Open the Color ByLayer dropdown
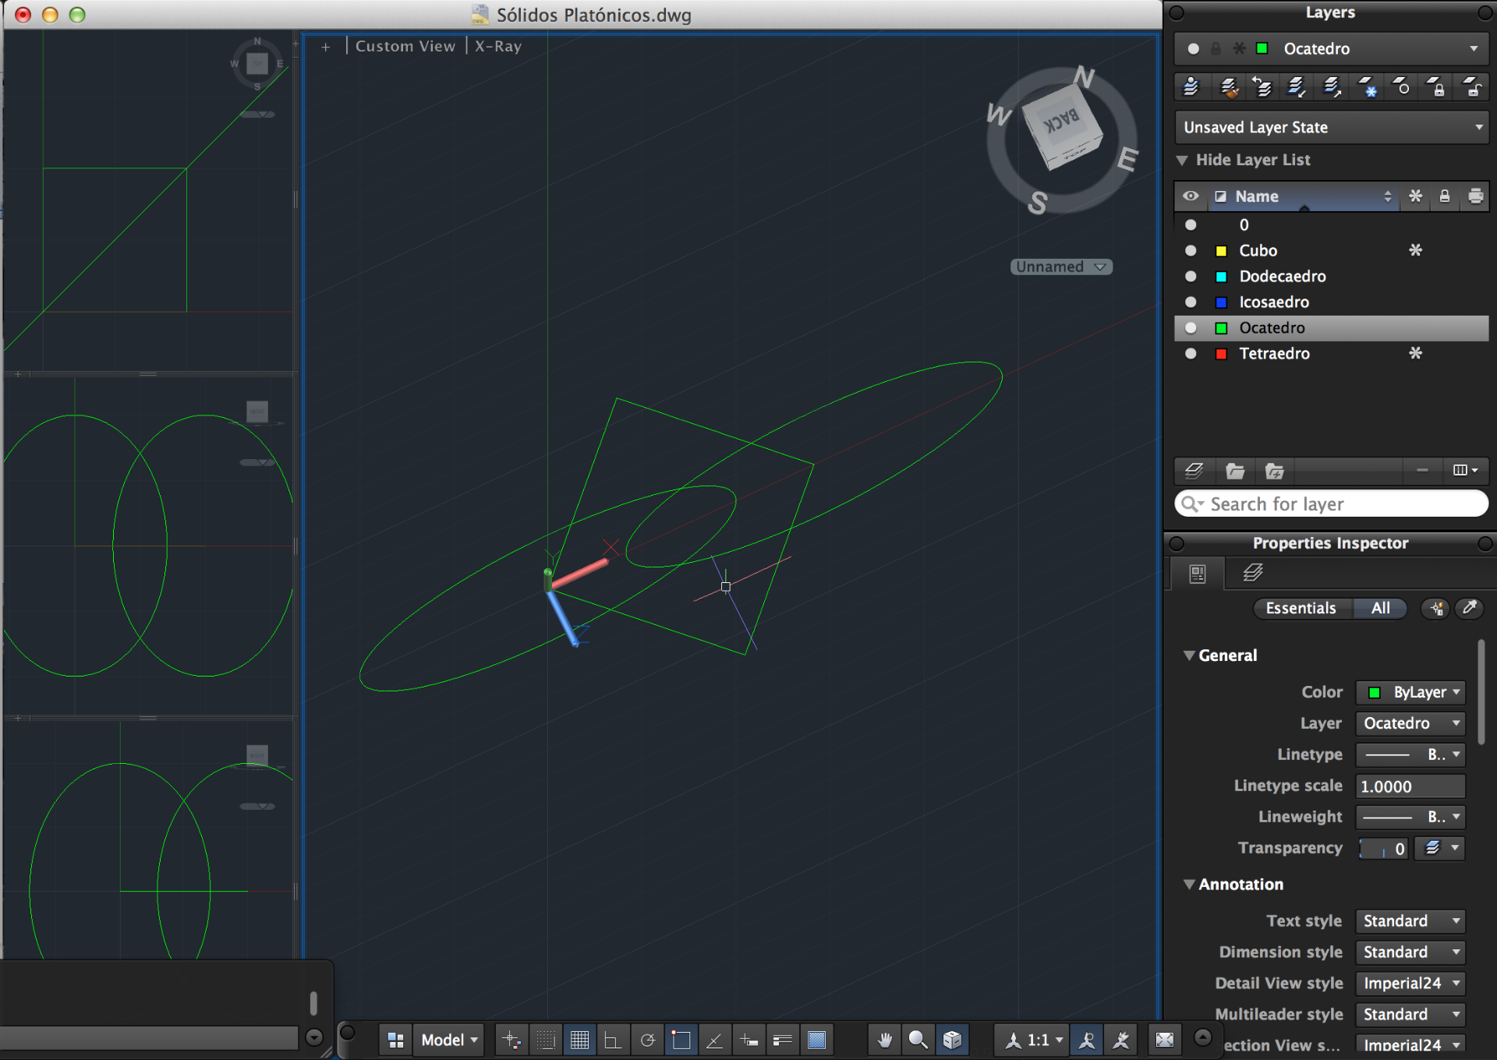The image size is (1497, 1060). tap(1410, 692)
